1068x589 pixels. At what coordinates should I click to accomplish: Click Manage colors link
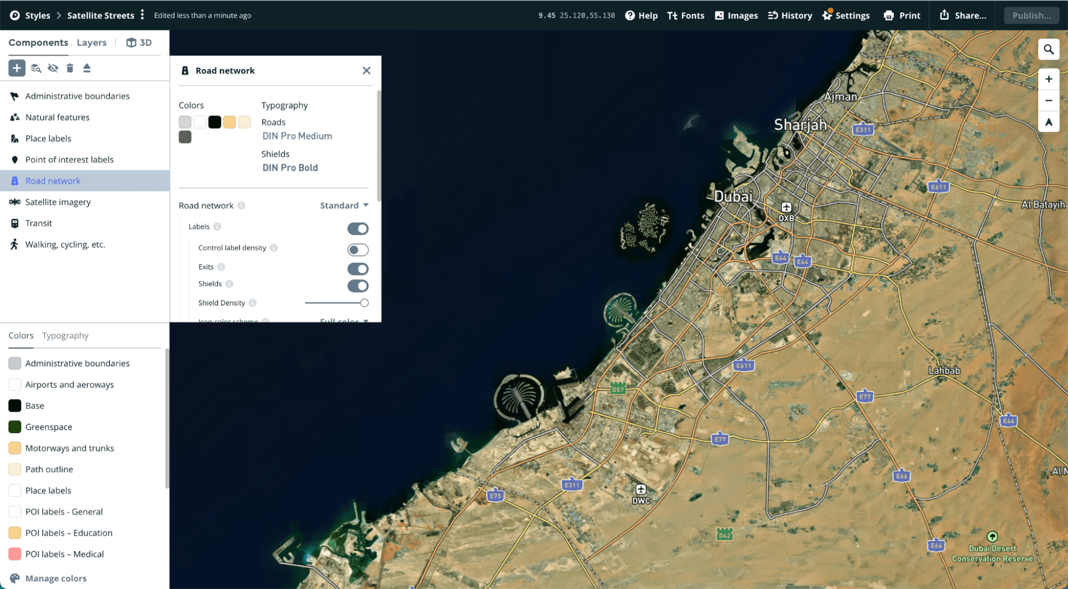click(x=56, y=578)
